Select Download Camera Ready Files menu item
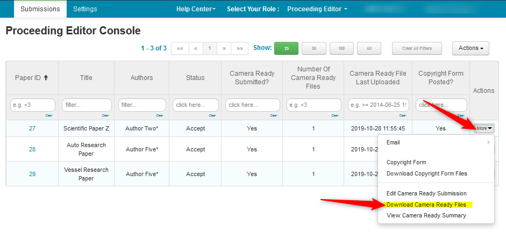The width and height of the screenshot is (506, 233). 426,205
